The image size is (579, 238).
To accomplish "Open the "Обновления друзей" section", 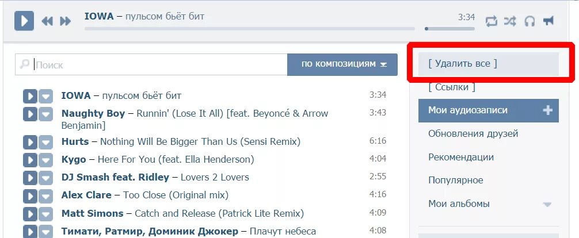I will pos(473,133).
